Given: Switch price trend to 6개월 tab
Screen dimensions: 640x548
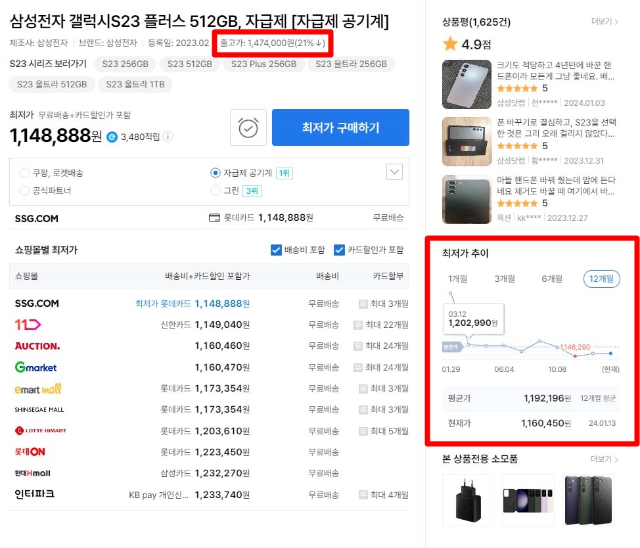Looking at the screenshot, I should click(x=552, y=279).
